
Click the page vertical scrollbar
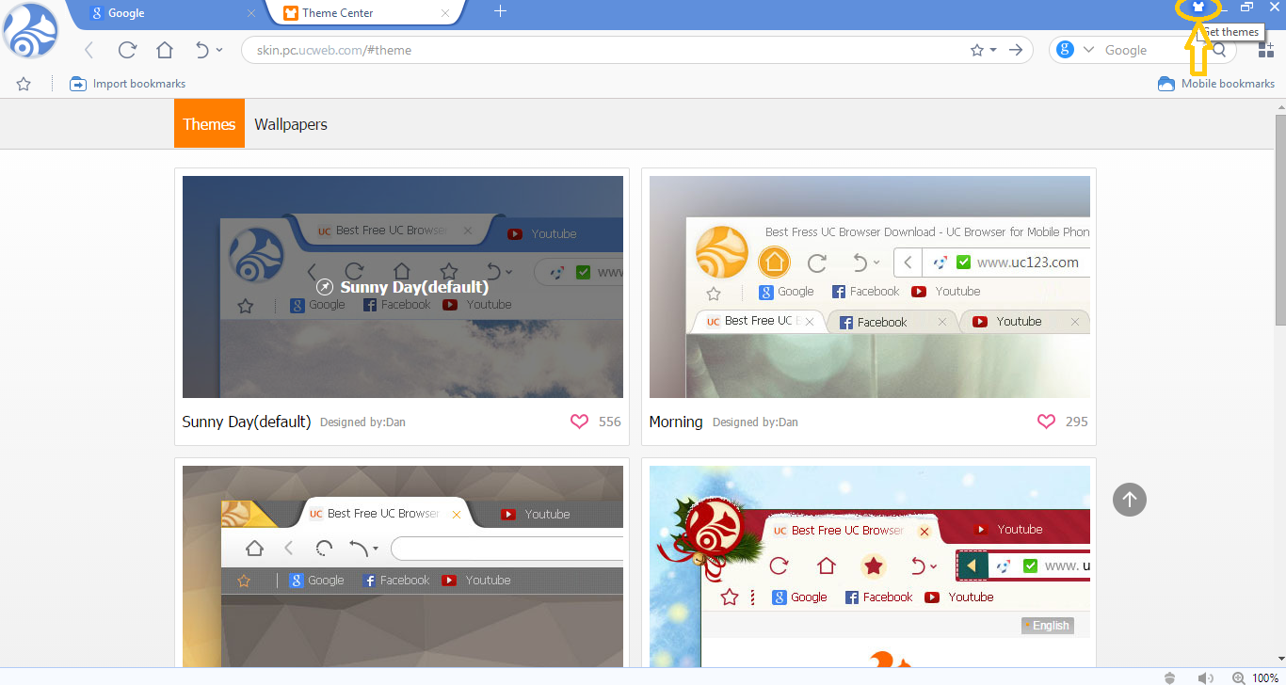tap(1280, 219)
